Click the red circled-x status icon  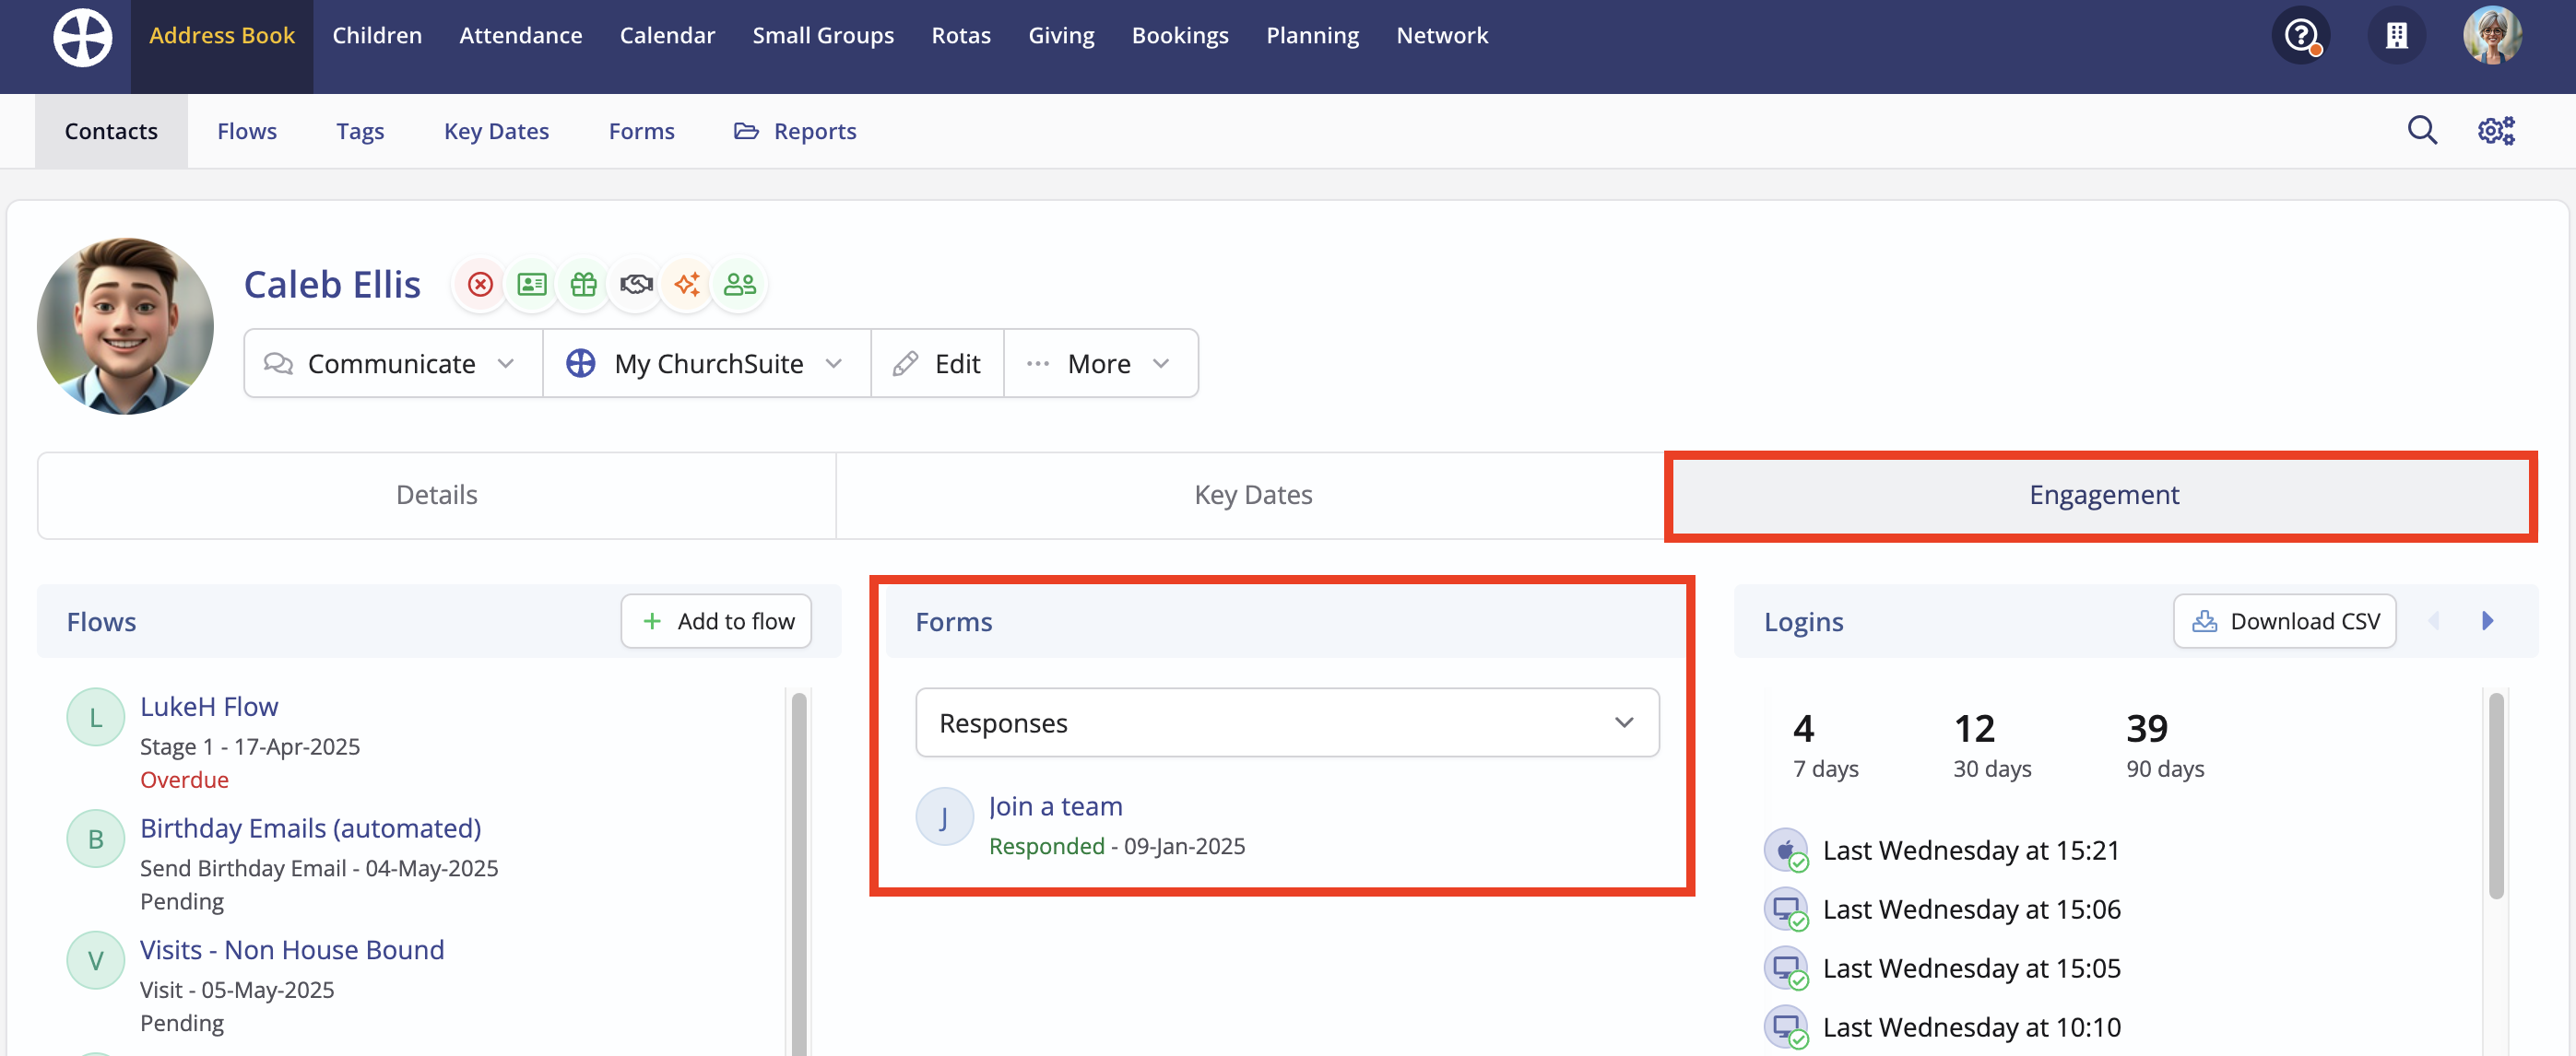click(481, 285)
